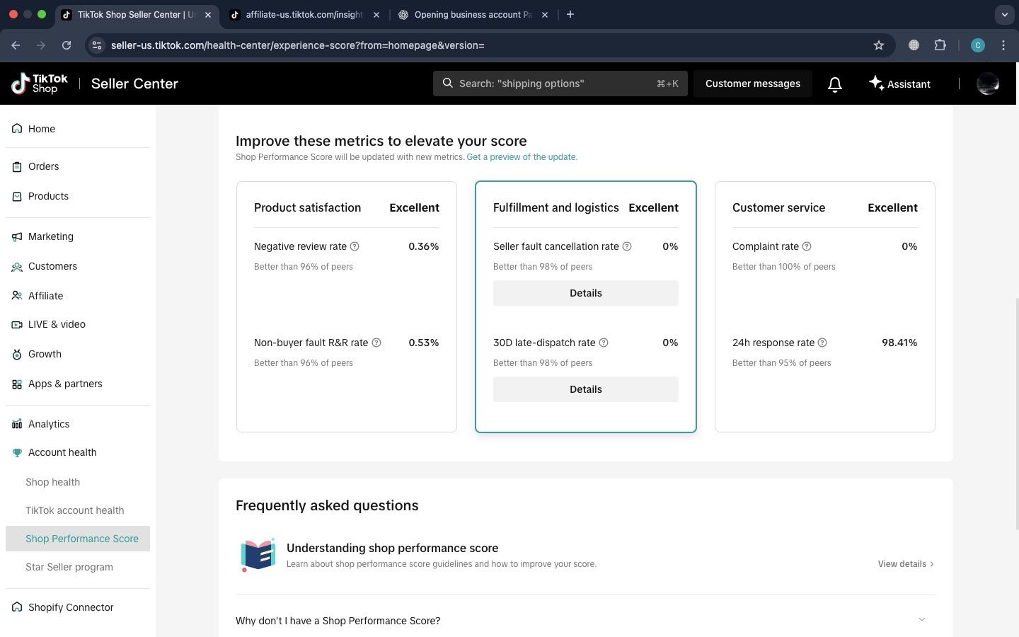This screenshot has width=1019, height=637.
Task: Click 24h response rate info icon
Action: (x=822, y=343)
